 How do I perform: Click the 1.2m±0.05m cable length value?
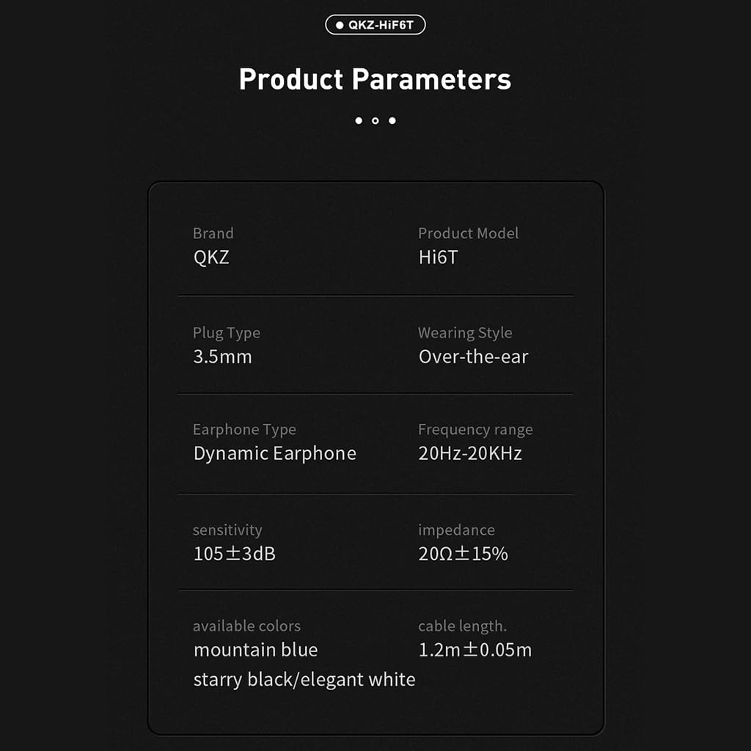pos(475,650)
